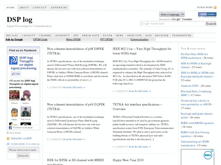Image resolution: width=221 pixels, height=165 pixels.
Task: Click the Subscribe email button
Action: coord(23,156)
